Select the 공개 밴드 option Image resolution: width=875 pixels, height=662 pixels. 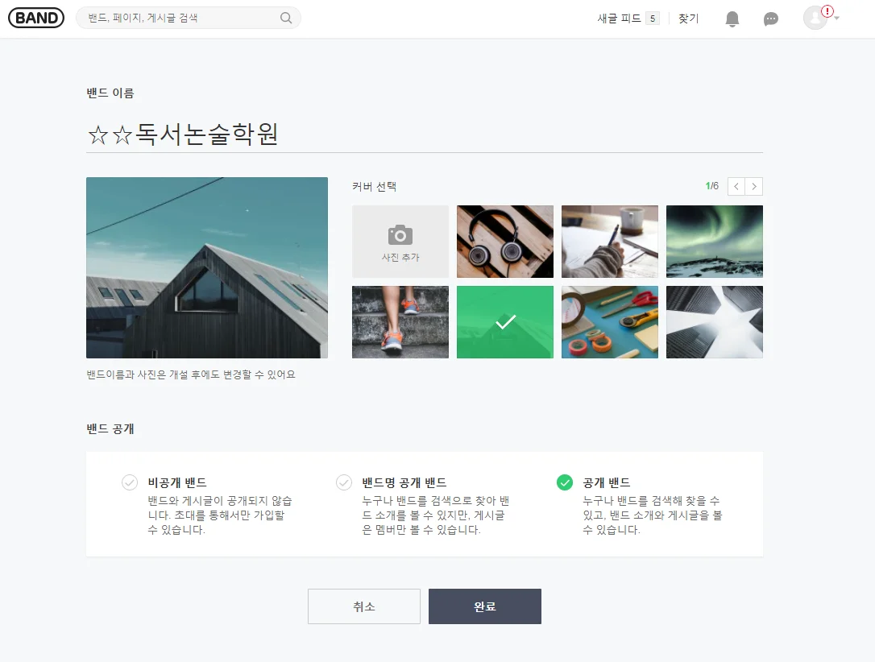565,482
